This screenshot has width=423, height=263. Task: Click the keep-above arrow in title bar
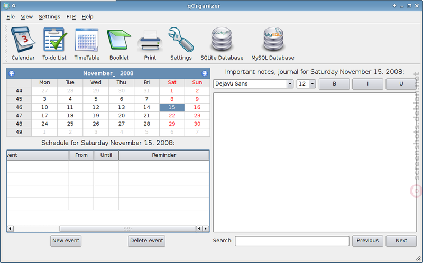(394, 6)
